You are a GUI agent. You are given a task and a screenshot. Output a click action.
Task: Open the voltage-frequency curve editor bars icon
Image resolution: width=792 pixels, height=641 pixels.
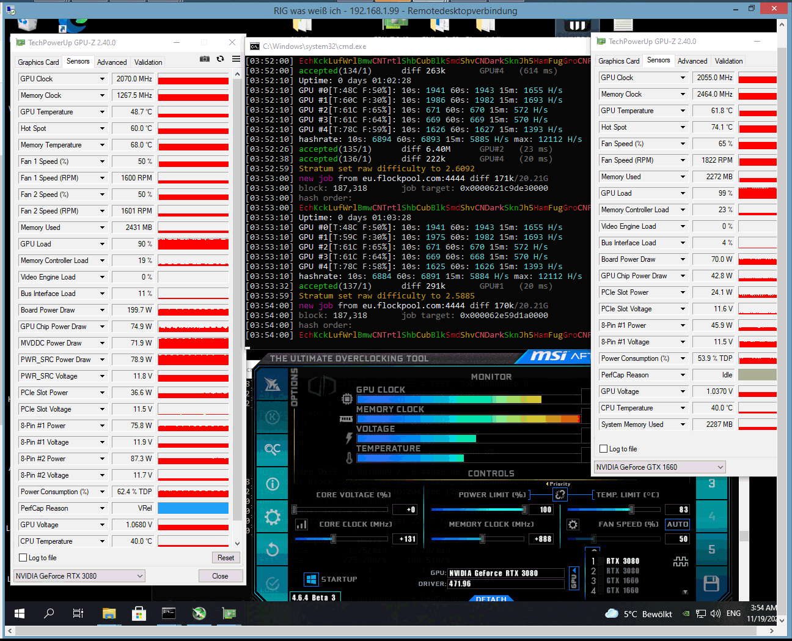point(301,524)
